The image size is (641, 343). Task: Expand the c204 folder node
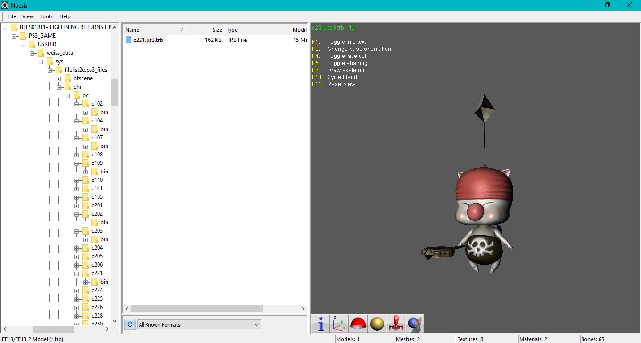(76, 248)
